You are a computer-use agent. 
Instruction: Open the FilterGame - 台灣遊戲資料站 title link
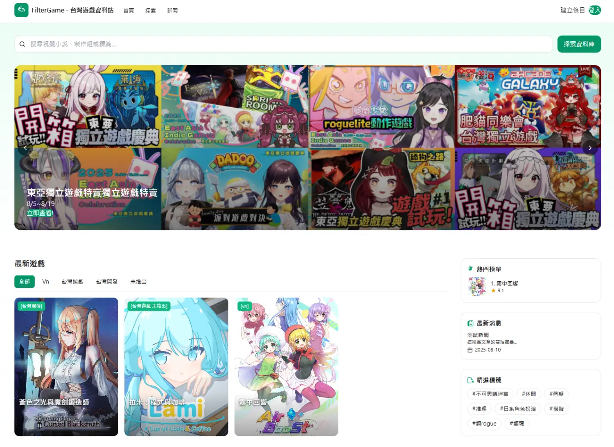[x=72, y=10]
